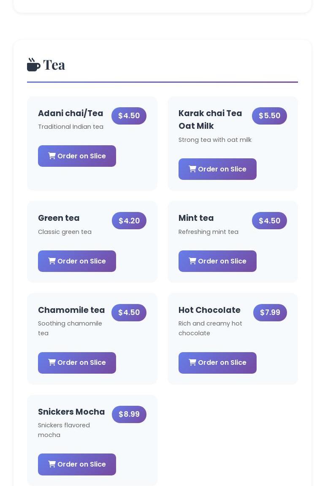Order Karak chai Tea Oat Milk on Slice
The height and width of the screenshot is (486, 325).
[x=217, y=169]
